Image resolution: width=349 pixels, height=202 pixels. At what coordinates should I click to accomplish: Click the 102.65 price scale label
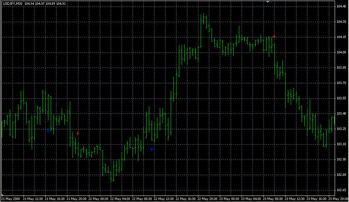pos(342,190)
